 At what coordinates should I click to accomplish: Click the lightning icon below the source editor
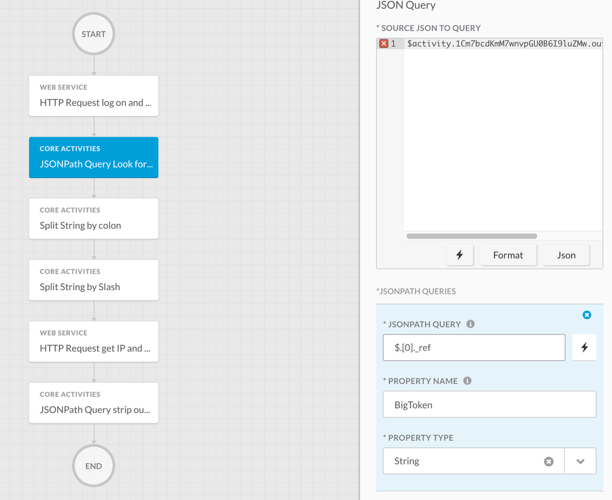pyautogui.click(x=459, y=255)
